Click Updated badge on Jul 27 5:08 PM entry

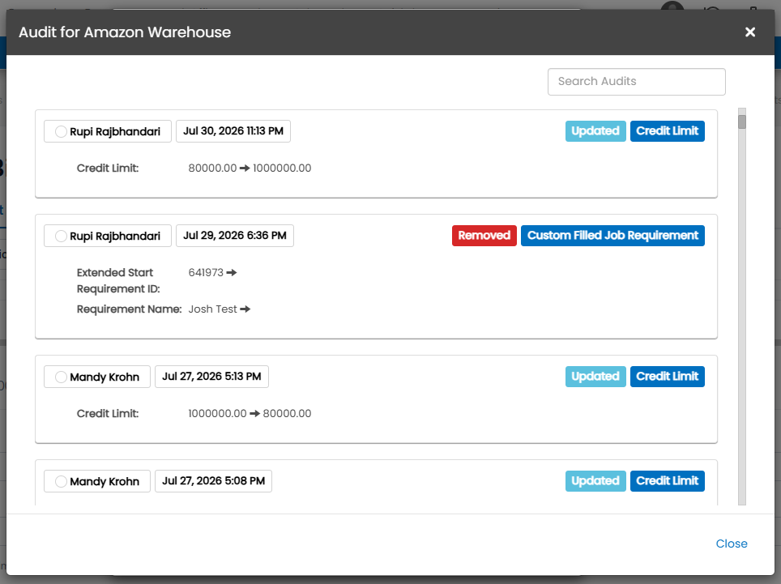click(x=595, y=481)
